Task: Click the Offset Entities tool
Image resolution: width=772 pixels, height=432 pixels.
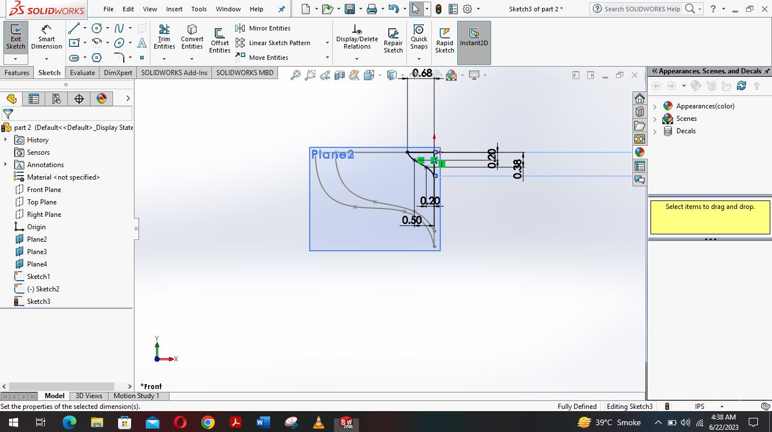Action: point(219,40)
